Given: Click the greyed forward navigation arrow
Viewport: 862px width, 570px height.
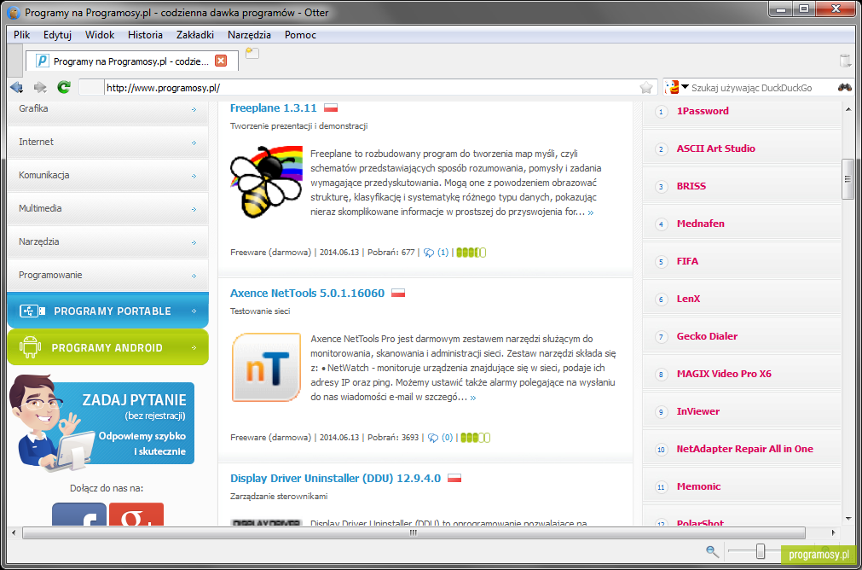Looking at the screenshot, I should 40,88.
